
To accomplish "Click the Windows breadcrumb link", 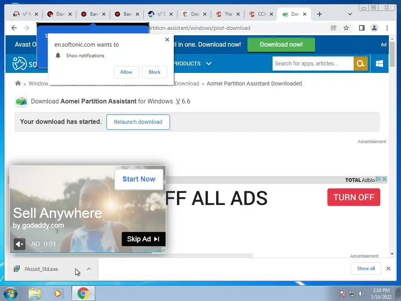I will click(x=38, y=83).
